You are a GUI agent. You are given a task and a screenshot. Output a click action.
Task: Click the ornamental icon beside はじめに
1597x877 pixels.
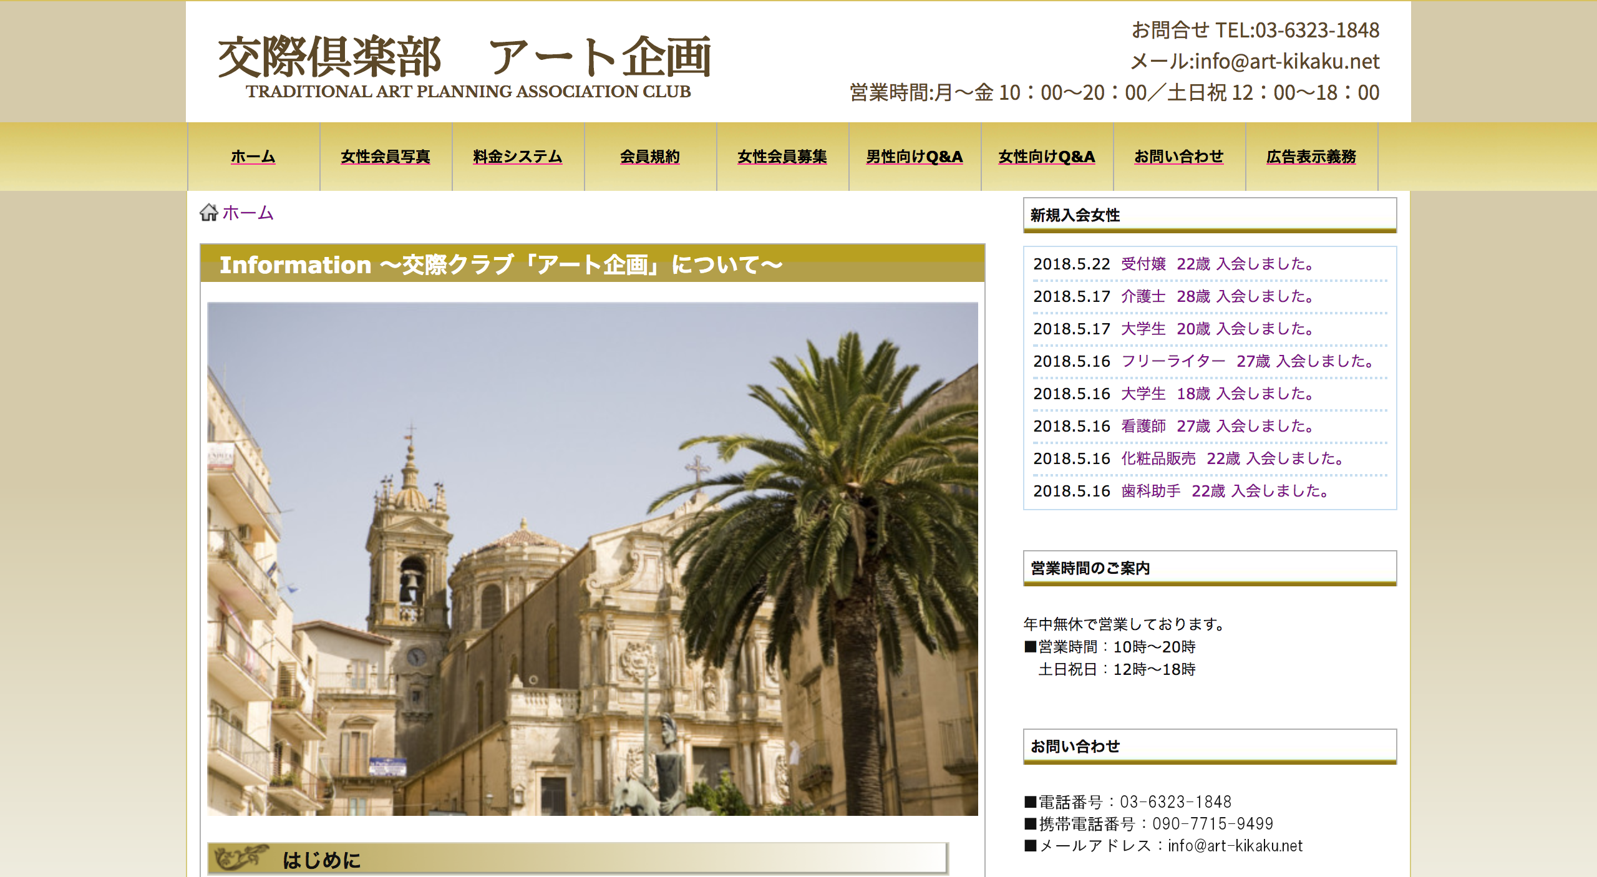coord(241,858)
